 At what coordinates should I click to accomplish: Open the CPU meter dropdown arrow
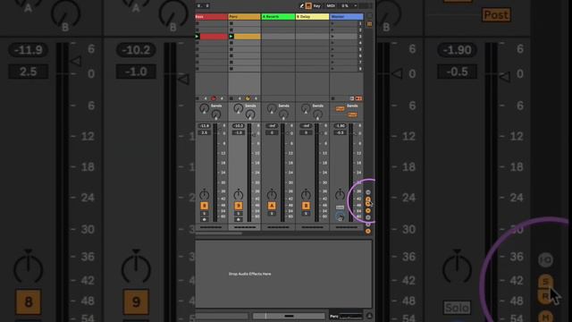coord(356,6)
